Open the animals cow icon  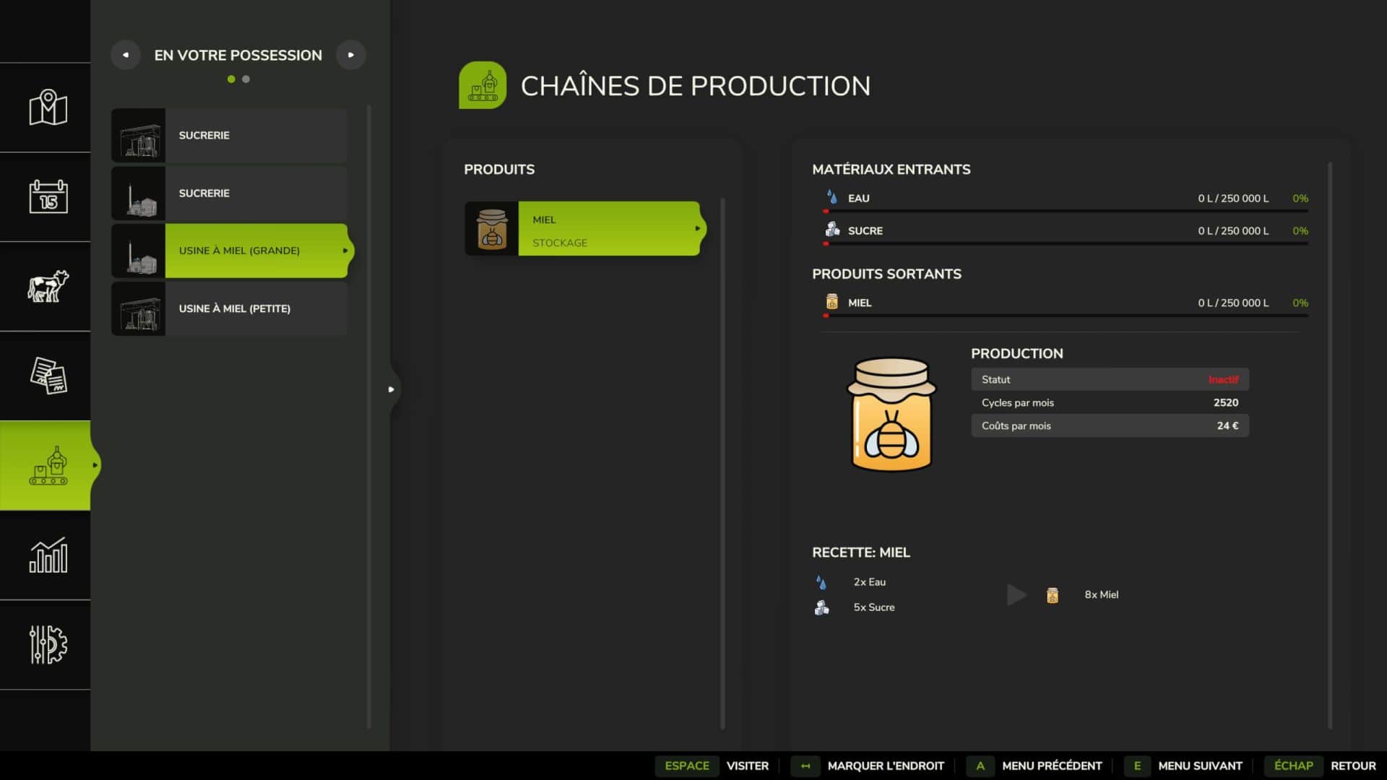[x=48, y=286]
